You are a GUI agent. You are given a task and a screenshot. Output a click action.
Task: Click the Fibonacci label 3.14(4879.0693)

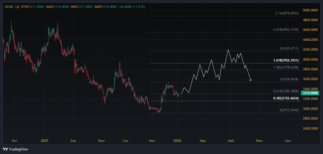(x=287, y=13)
